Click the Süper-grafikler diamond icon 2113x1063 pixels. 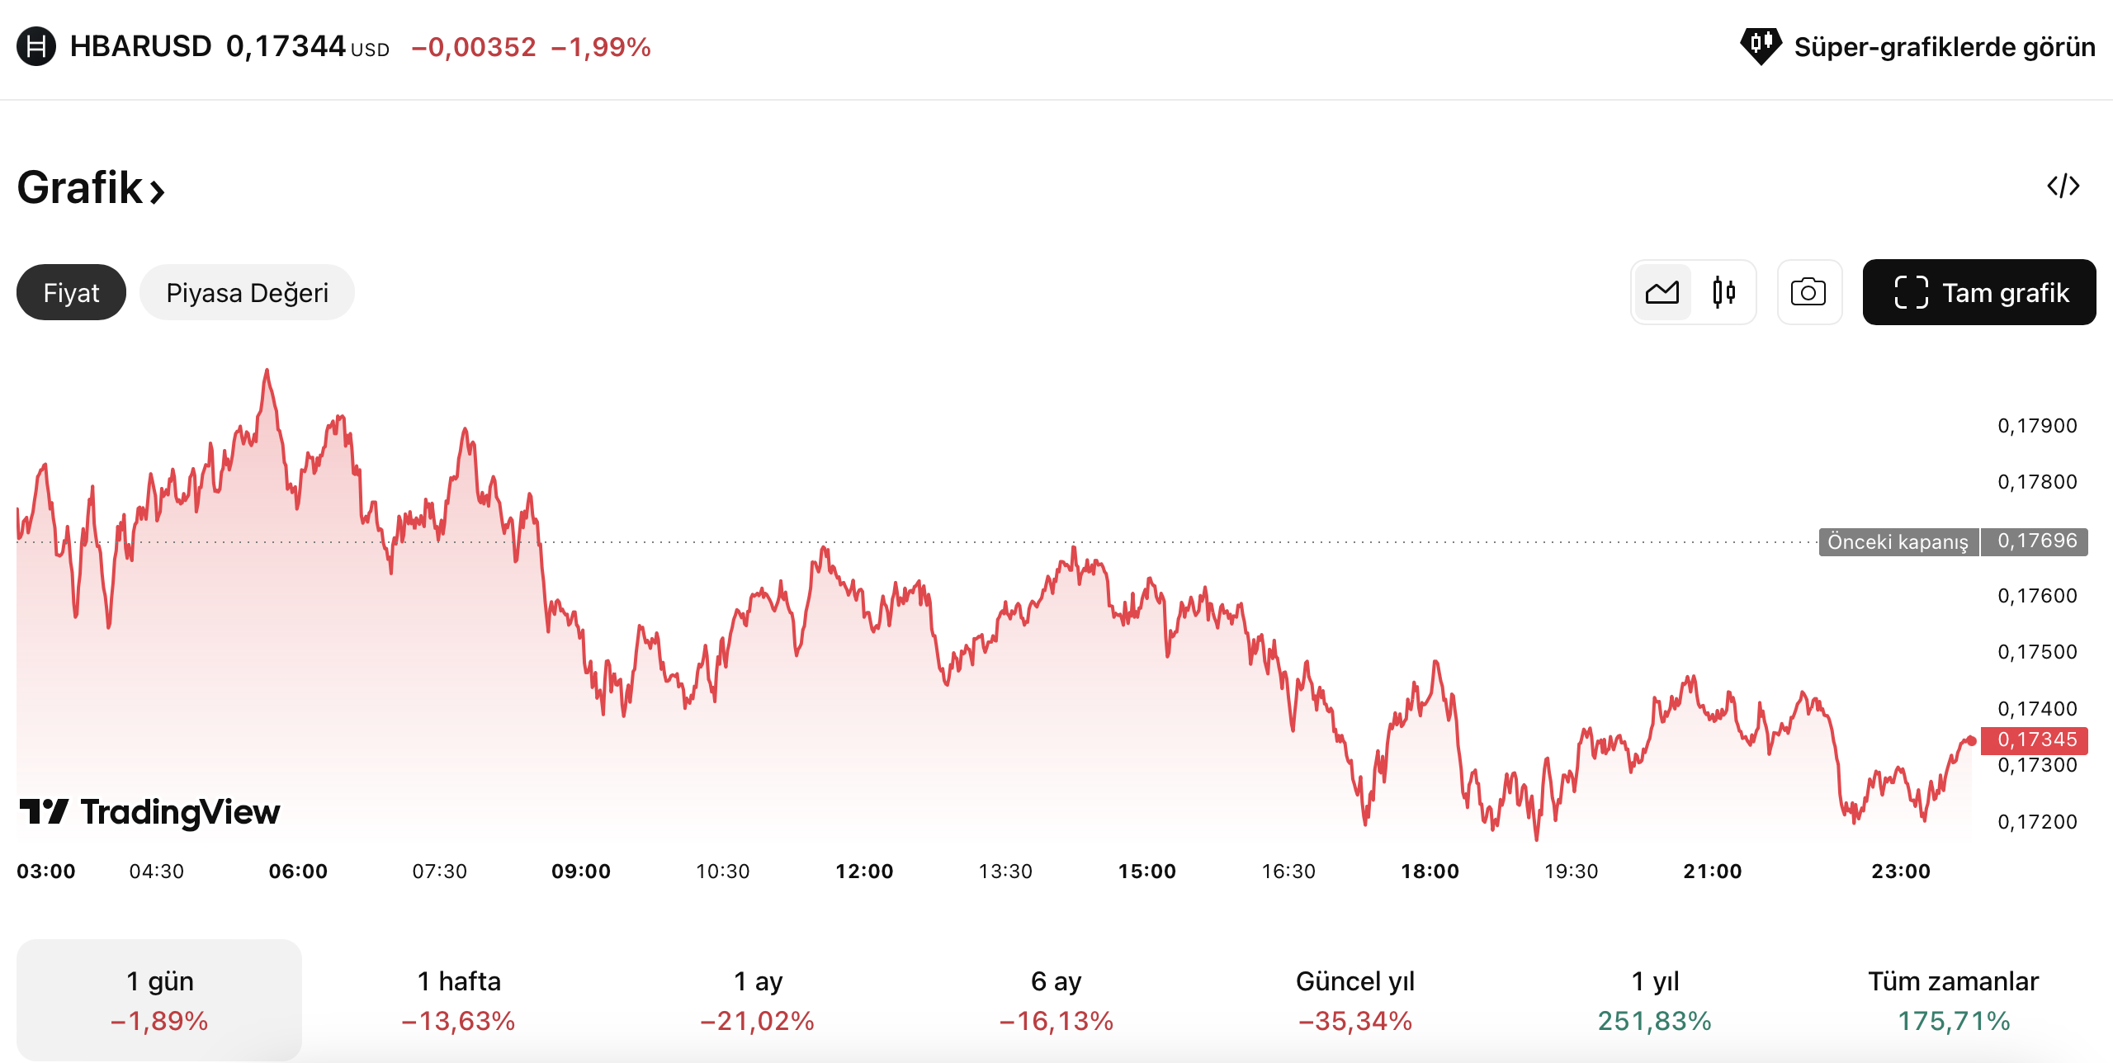click(1761, 45)
